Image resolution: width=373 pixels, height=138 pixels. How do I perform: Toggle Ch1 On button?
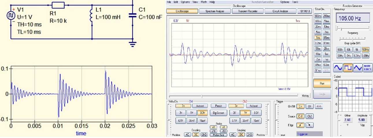coord(183,106)
